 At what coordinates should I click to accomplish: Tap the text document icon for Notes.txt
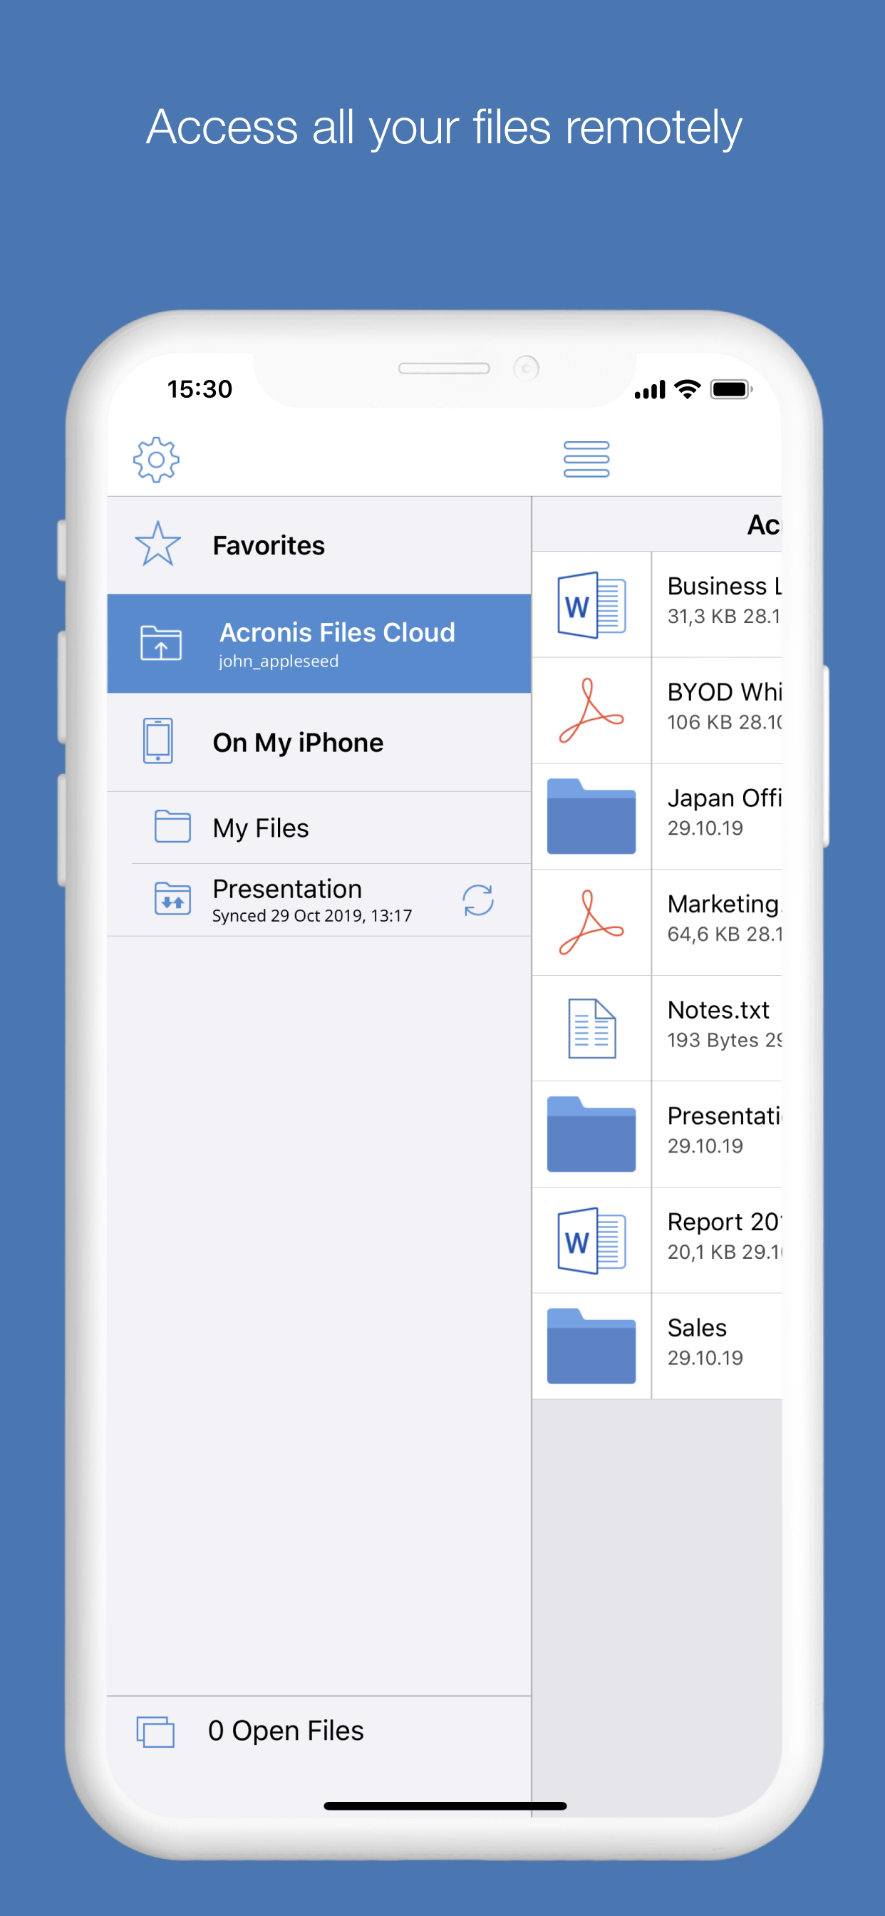(592, 1028)
